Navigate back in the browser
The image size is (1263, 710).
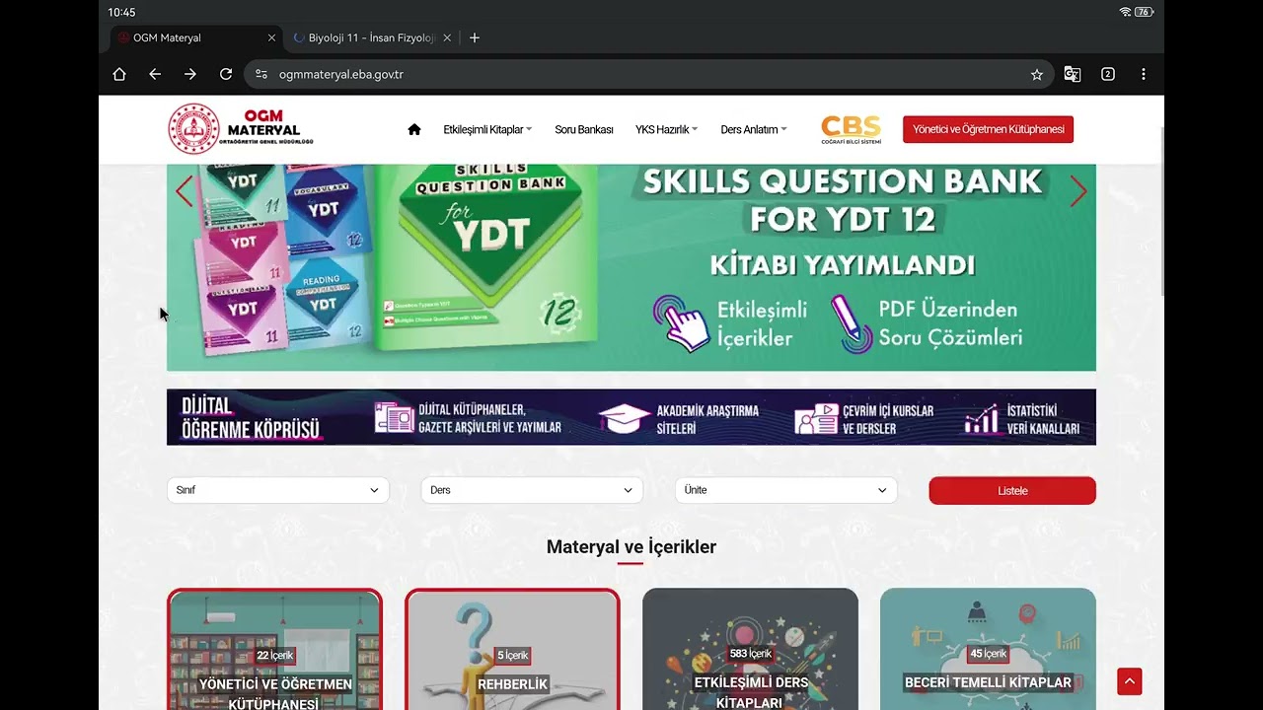coord(155,74)
